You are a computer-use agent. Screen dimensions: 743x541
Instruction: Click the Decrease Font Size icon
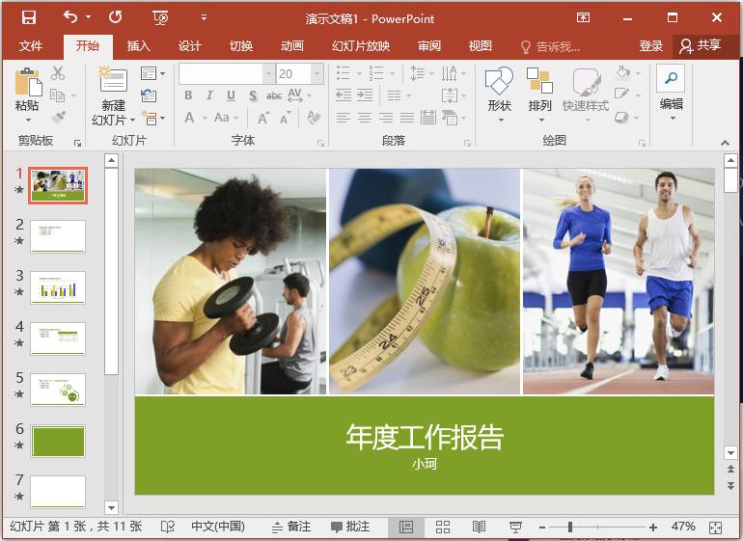point(285,118)
